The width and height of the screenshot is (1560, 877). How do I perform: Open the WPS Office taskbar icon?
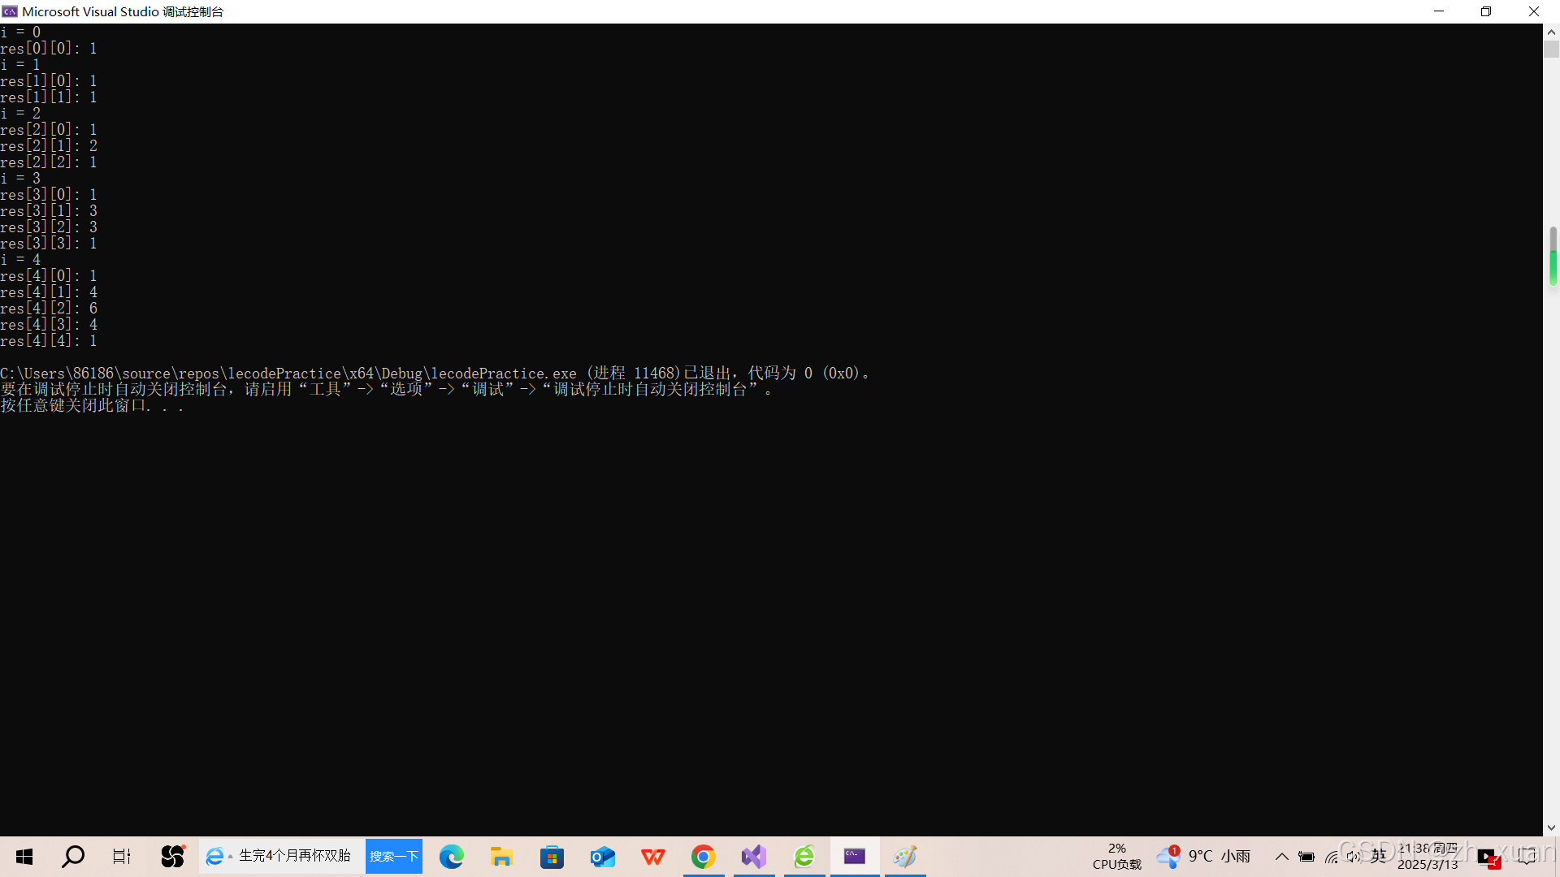click(x=653, y=857)
